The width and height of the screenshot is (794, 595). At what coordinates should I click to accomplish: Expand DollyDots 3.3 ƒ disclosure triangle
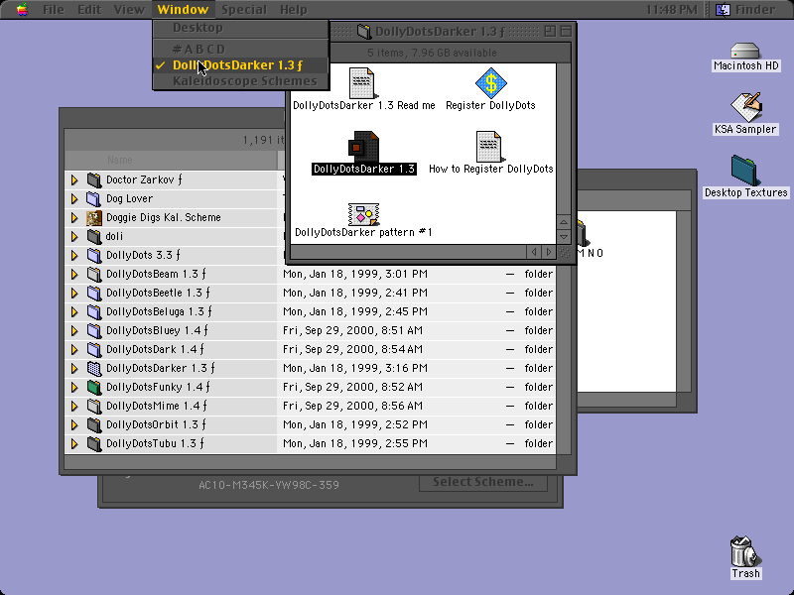click(x=74, y=255)
